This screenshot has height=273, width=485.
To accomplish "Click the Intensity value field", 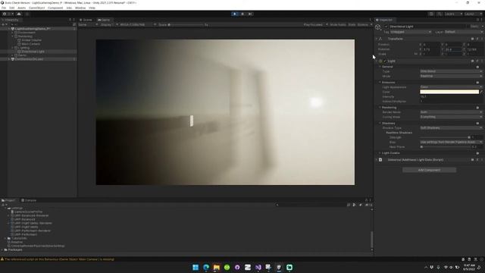I will coord(451,96).
